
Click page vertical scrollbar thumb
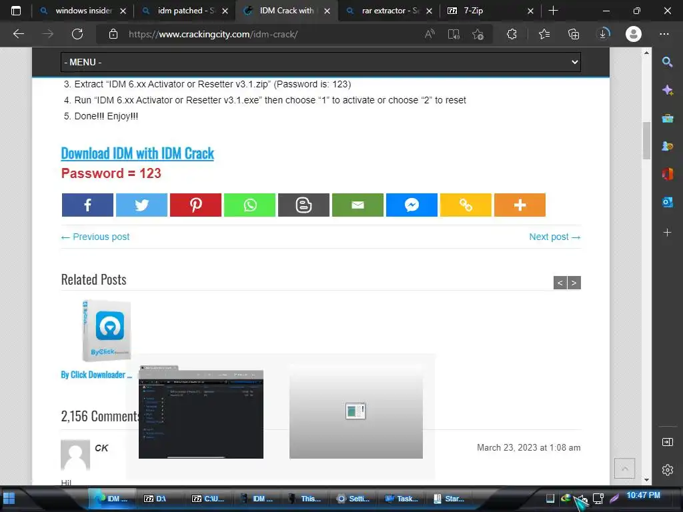646,141
